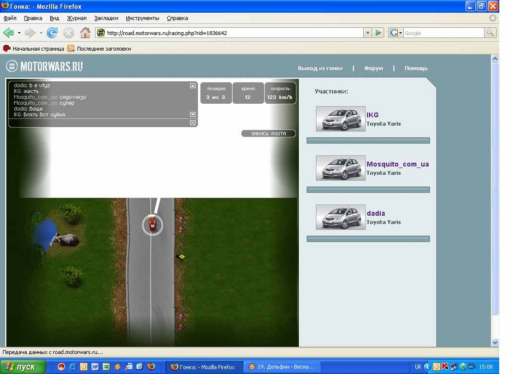Click IKG's Toyota Yaris thumbnail
This screenshot has width=508, height=374.
(x=340, y=119)
